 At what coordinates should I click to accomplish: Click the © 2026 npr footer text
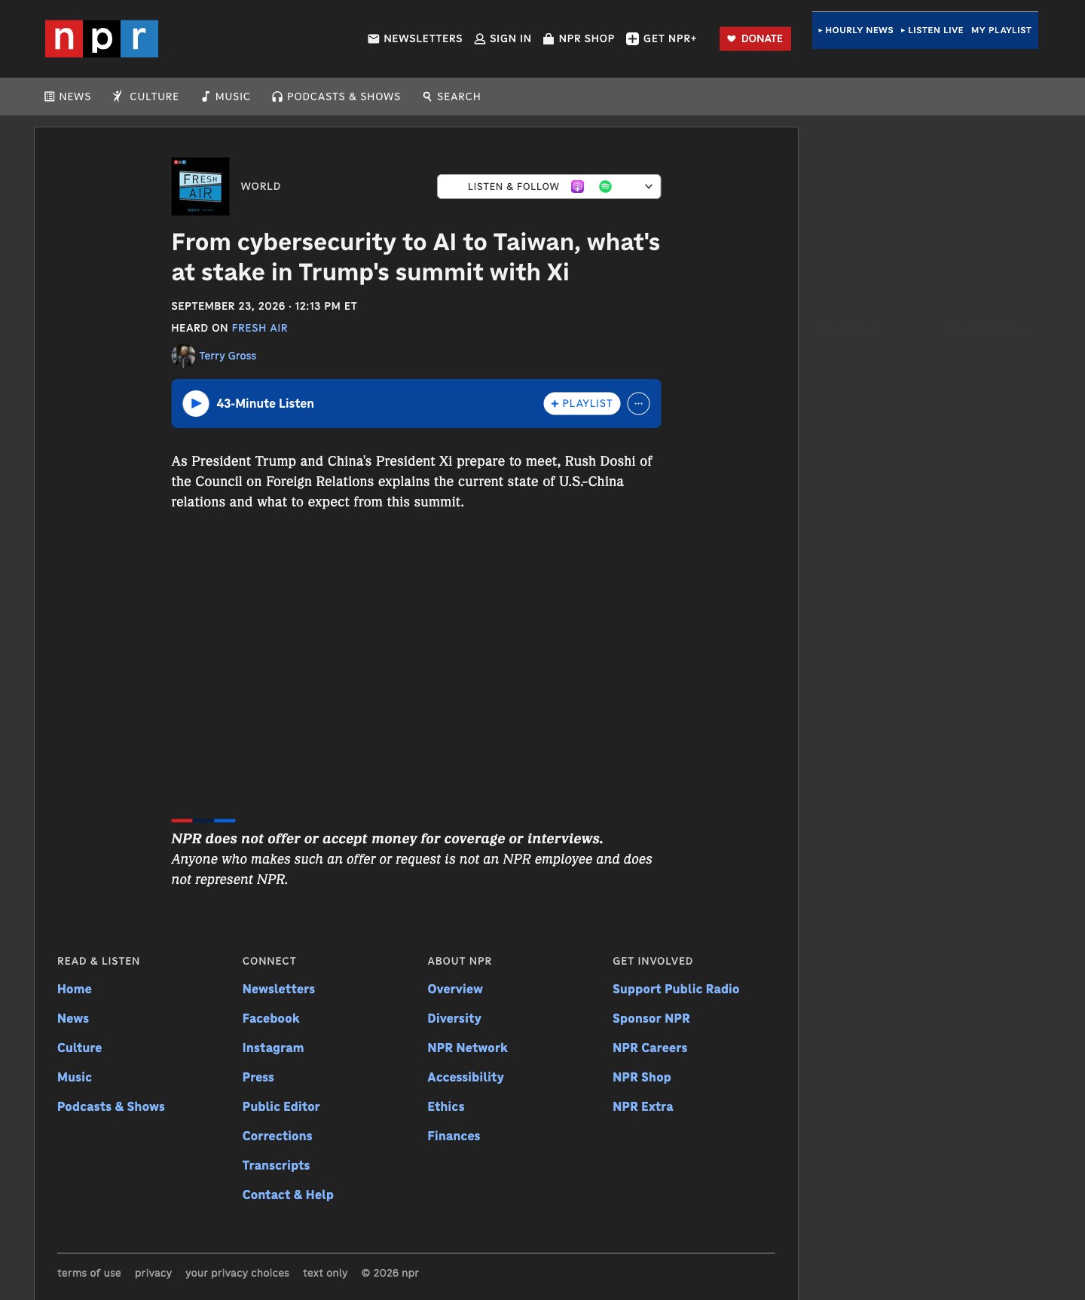pyautogui.click(x=390, y=1273)
